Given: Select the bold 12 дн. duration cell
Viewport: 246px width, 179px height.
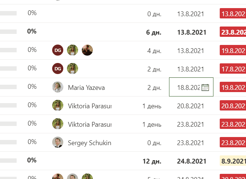Looking at the screenshot, I should (x=152, y=161).
